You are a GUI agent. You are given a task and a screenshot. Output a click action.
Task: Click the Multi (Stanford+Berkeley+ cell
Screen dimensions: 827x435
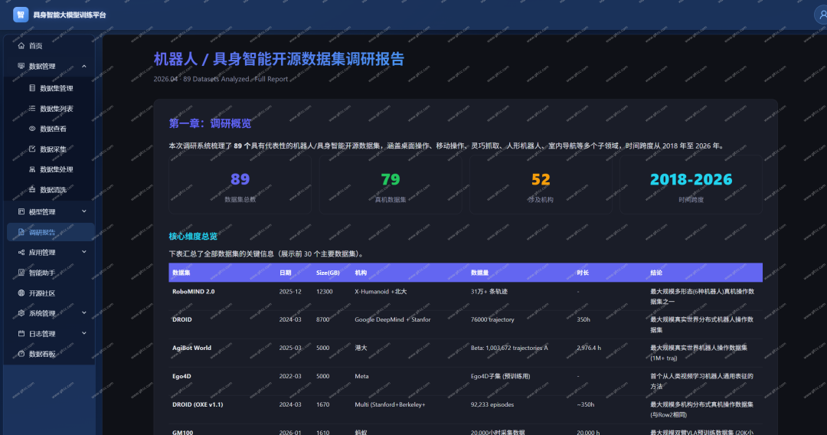(390, 405)
